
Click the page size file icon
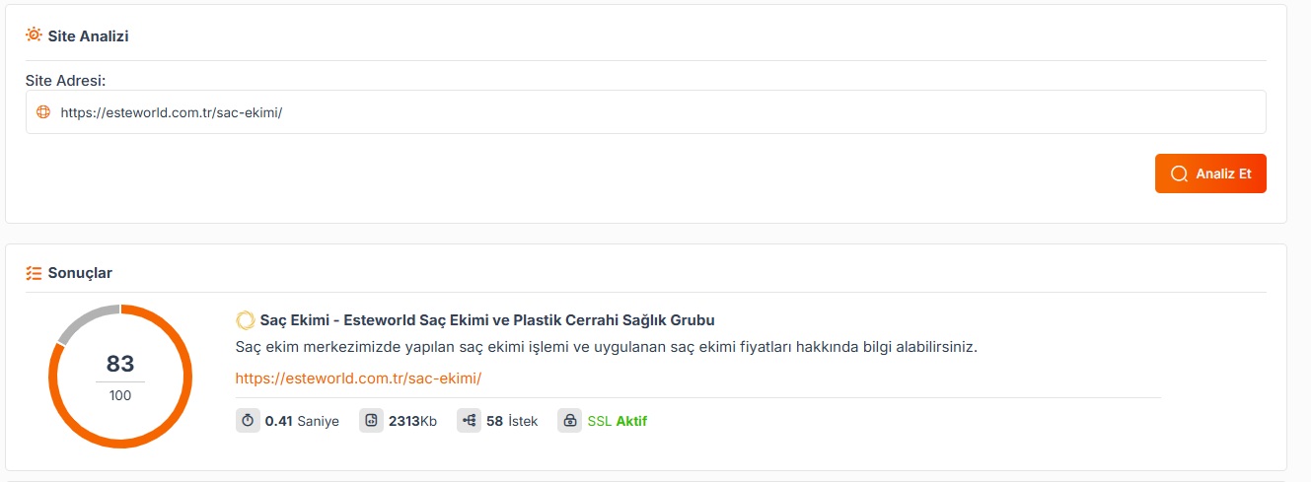[371, 421]
